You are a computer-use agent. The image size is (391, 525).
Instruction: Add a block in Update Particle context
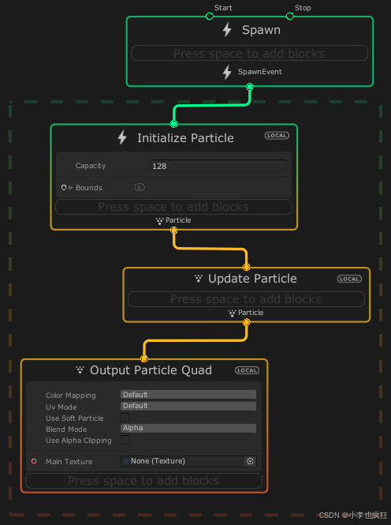coord(246,299)
